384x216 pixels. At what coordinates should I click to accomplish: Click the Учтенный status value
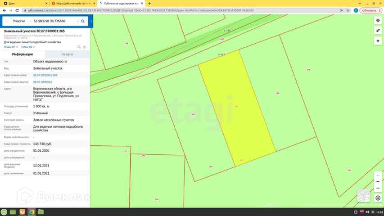[41, 113]
